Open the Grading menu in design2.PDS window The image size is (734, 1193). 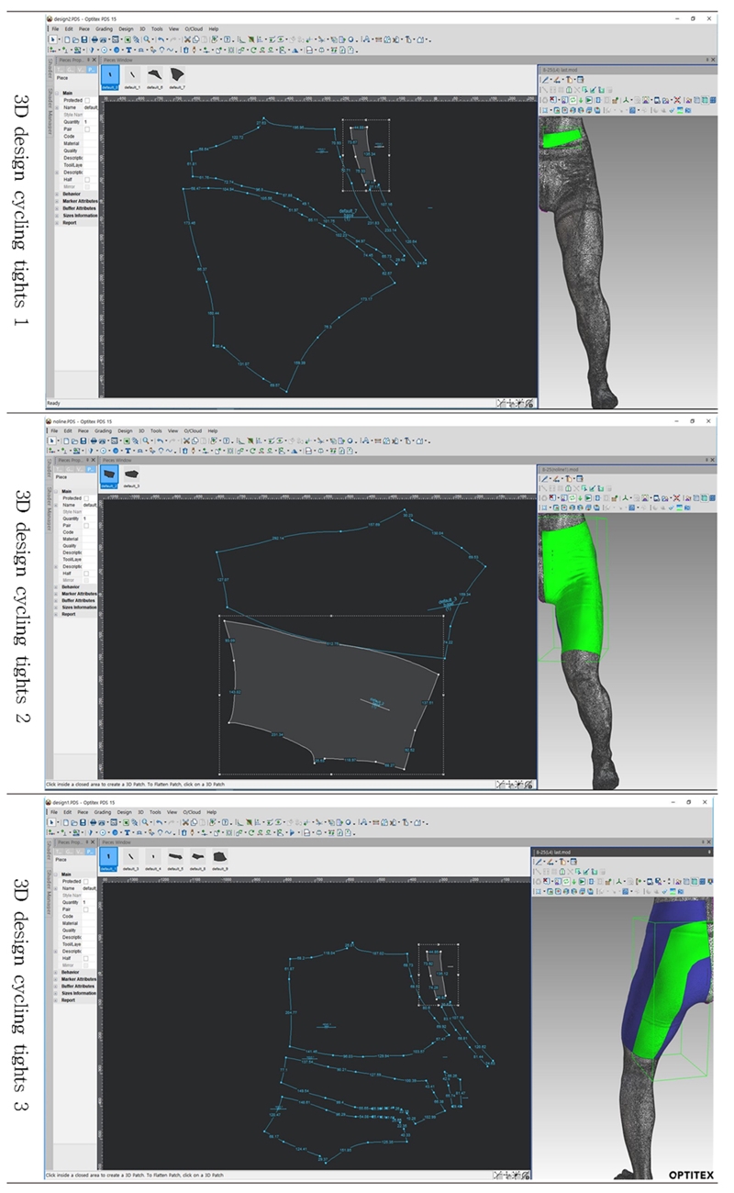pyautogui.click(x=104, y=28)
